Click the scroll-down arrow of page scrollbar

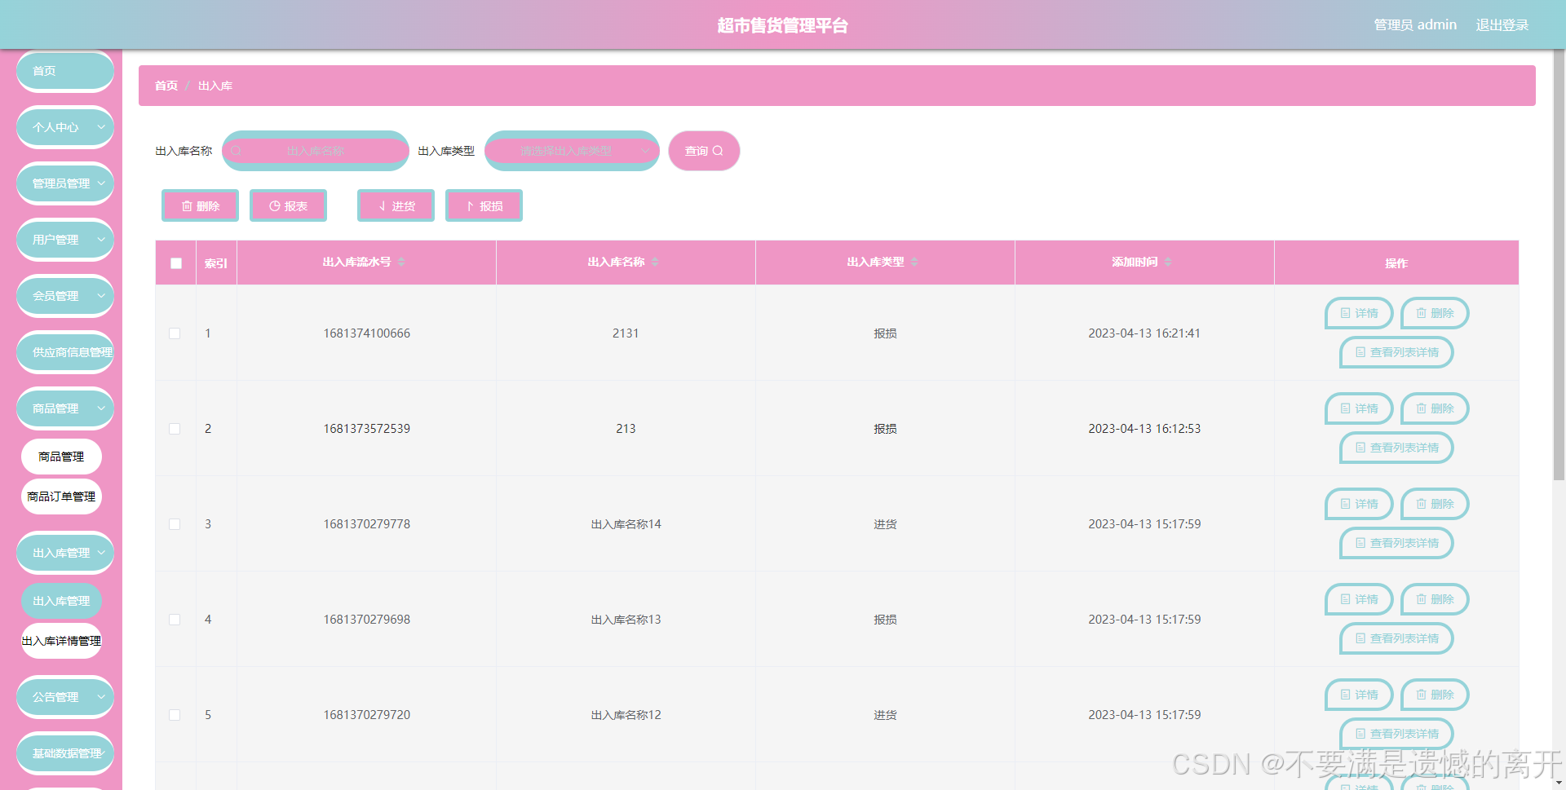(x=1559, y=783)
